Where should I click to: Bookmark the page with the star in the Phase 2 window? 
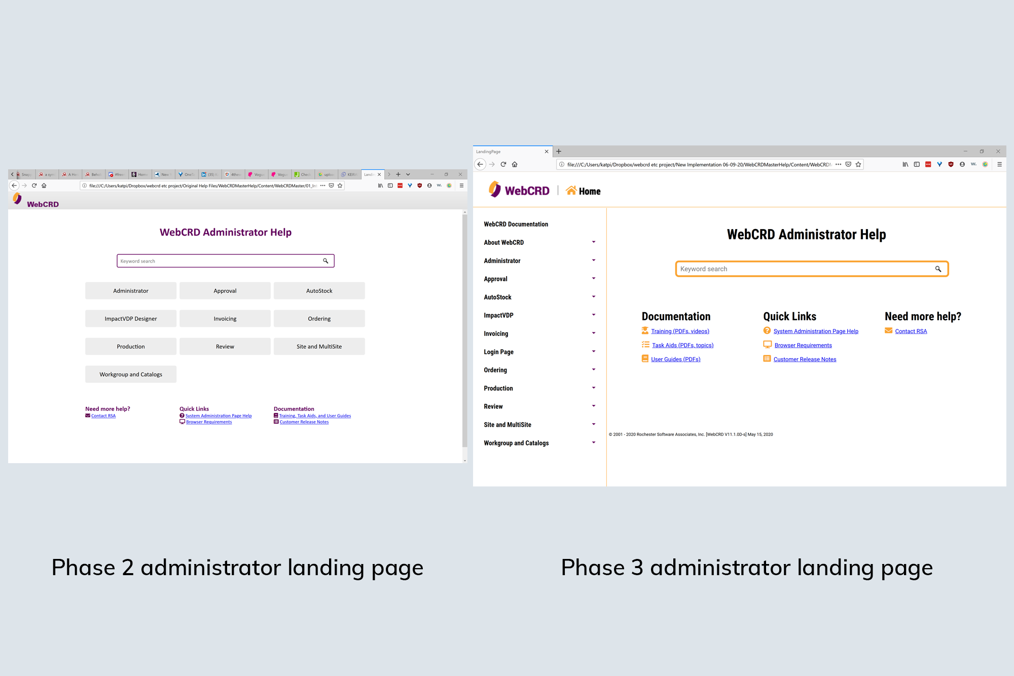click(x=340, y=185)
